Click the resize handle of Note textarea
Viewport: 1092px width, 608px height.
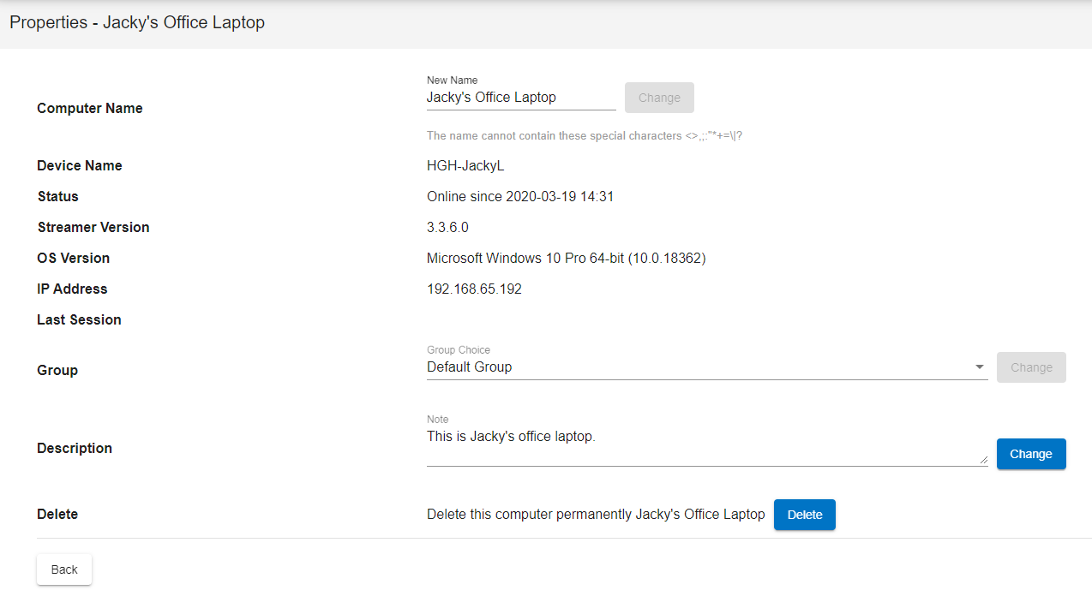pyautogui.click(x=983, y=460)
